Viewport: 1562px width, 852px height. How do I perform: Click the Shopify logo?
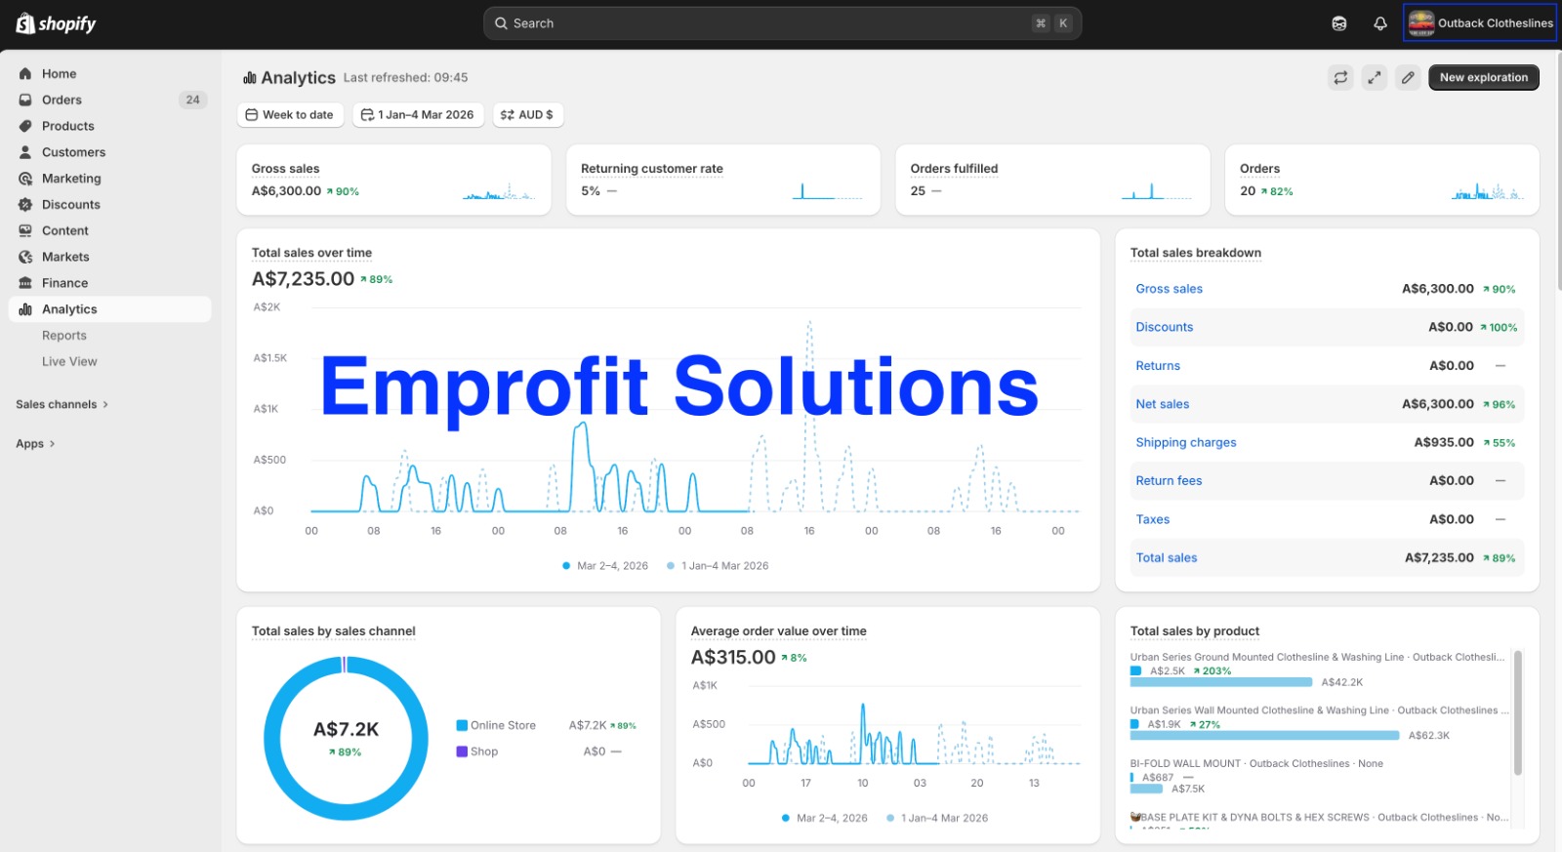tap(56, 23)
